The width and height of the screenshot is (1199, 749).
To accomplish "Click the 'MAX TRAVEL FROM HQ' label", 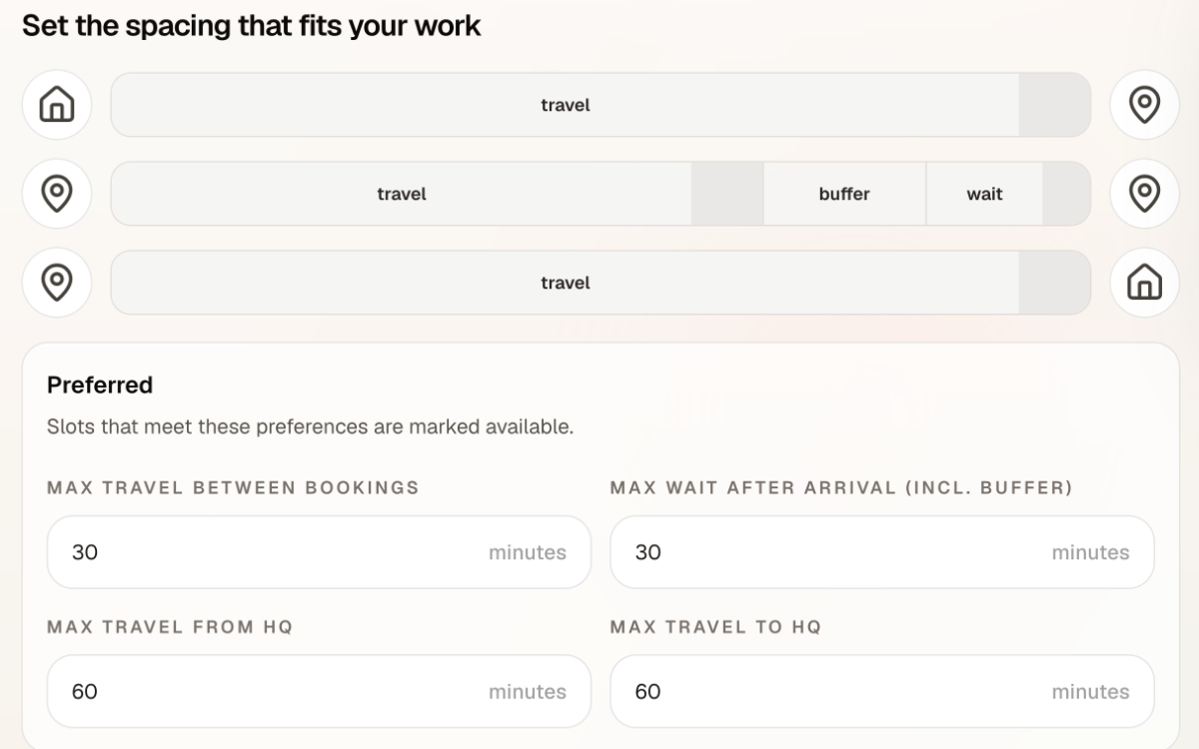I will (x=170, y=627).
